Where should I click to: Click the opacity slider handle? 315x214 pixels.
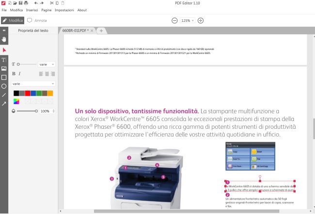pyautogui.click(x=36, y=111)
